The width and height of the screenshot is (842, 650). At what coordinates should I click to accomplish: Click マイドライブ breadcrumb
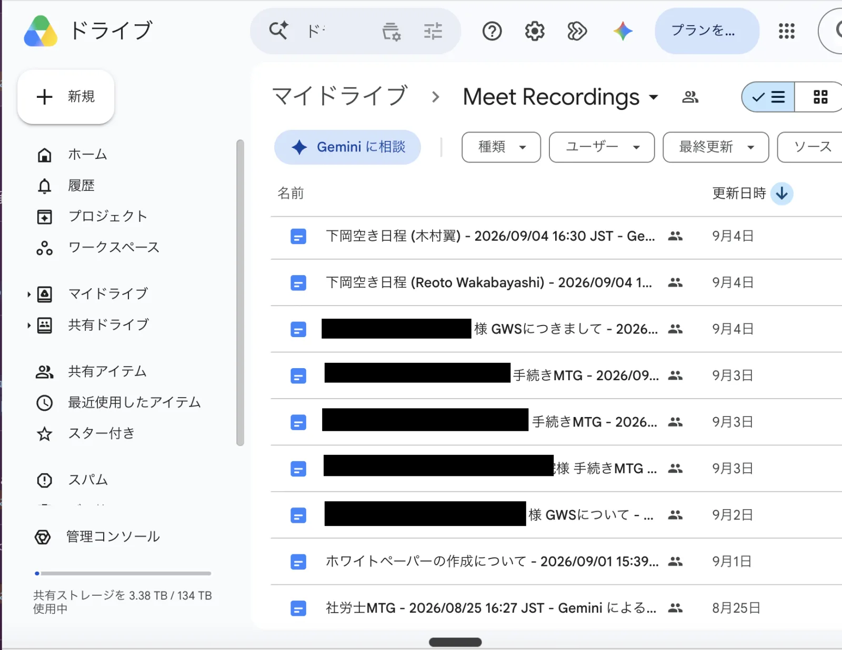point(339,97)
